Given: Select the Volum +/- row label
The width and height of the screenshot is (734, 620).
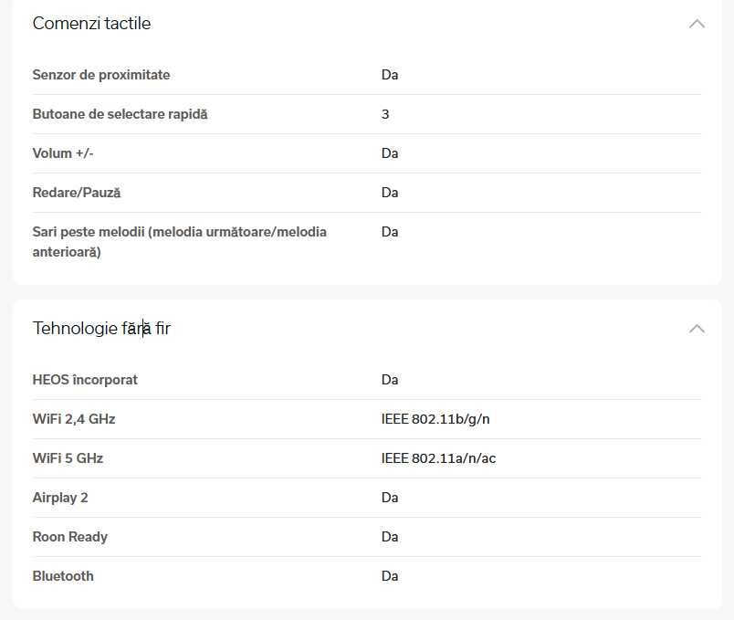Looking at the screenshot, I should tap(63, 153).
